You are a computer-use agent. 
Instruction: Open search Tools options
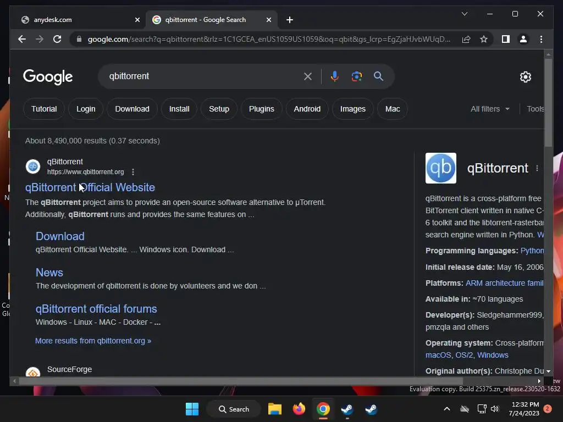click(x=535, y=109)
